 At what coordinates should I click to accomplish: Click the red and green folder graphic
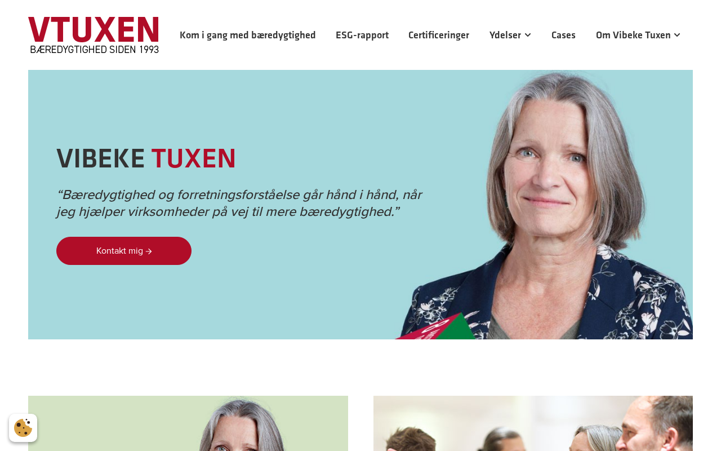point(436,327)
